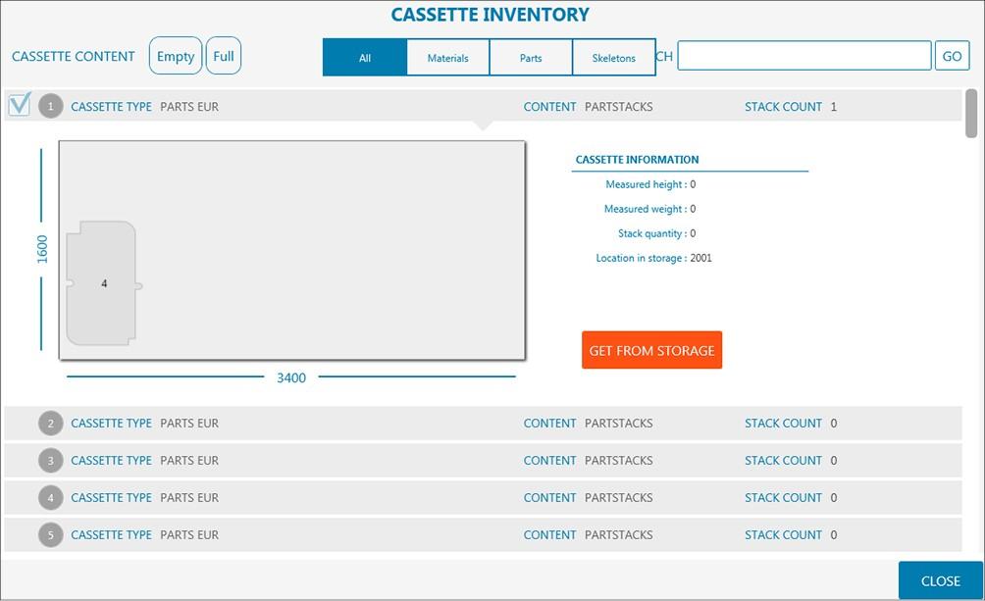Screen dimensions: 985x601
Task: Uncheck the cassette 1 selection checkbox
Action: coord(20,105)
